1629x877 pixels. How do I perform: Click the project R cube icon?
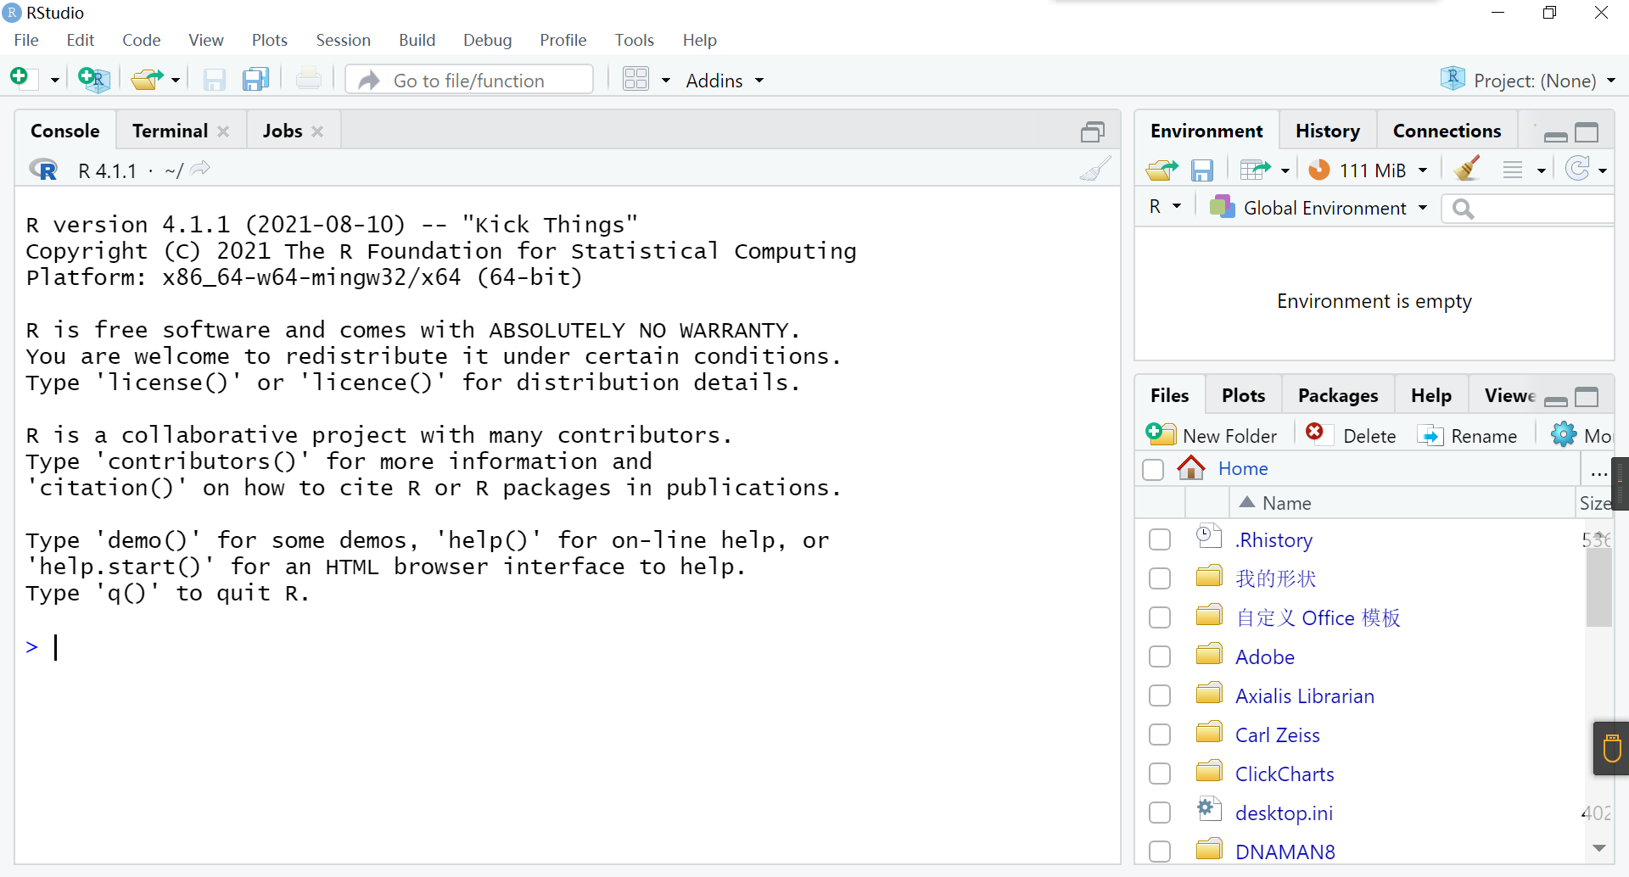(1453, 79)
